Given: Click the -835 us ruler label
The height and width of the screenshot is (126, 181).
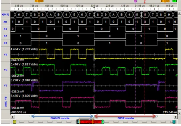Looking at the screenshot, I should pos(18,6).
